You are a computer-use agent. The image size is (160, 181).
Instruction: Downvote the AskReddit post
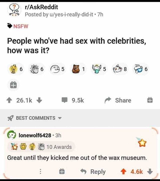click(x=39, y=100)
